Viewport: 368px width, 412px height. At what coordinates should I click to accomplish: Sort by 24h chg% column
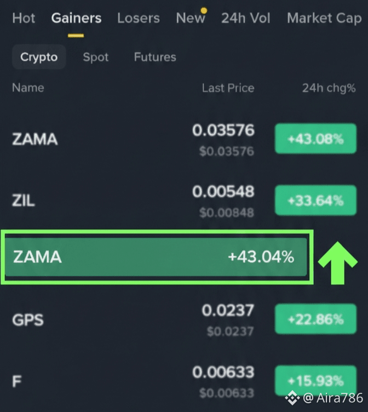coord(329,88)
